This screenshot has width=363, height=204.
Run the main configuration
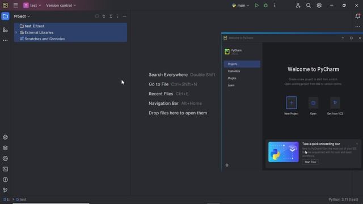[256, 5]
